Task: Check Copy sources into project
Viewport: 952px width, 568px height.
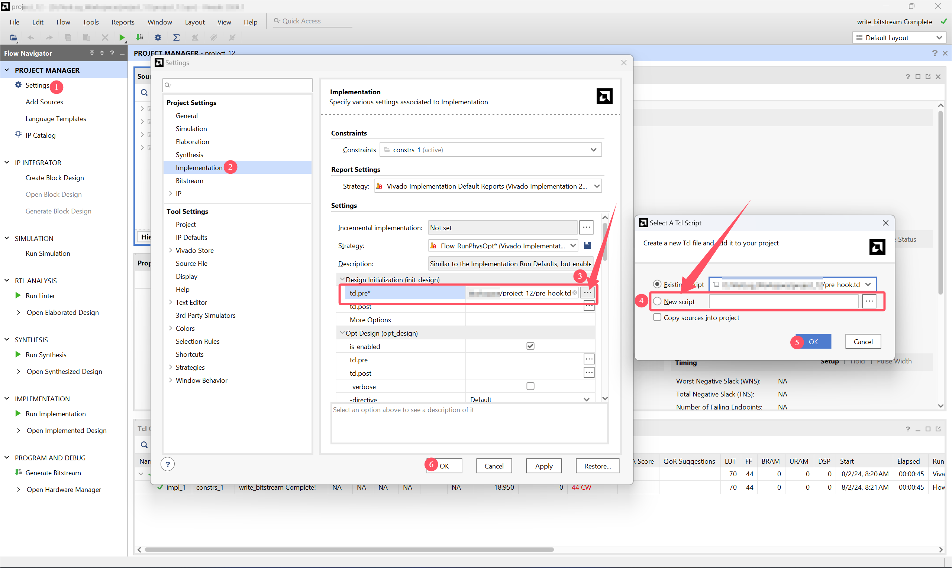Action: (657, 317)
